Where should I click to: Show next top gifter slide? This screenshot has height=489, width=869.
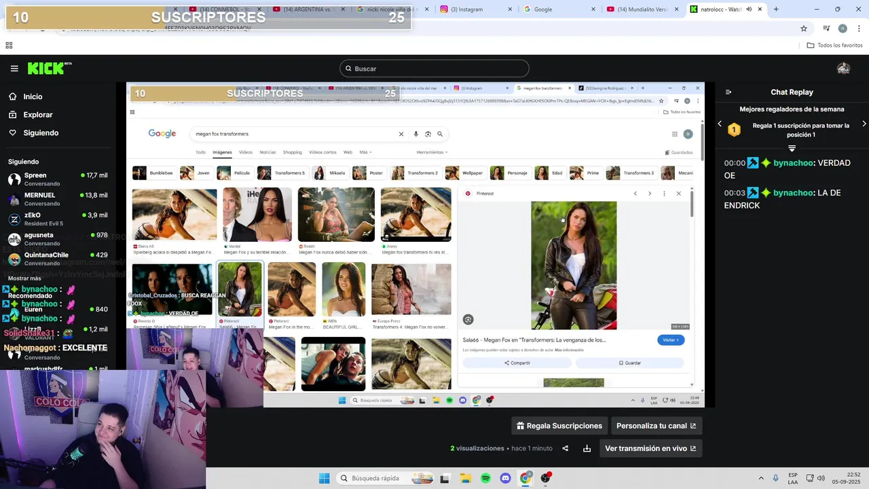[864, 124]
